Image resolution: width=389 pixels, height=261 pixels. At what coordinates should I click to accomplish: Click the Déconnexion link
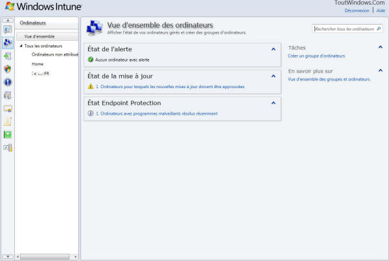pyautogui.click(x=357, y=10)
